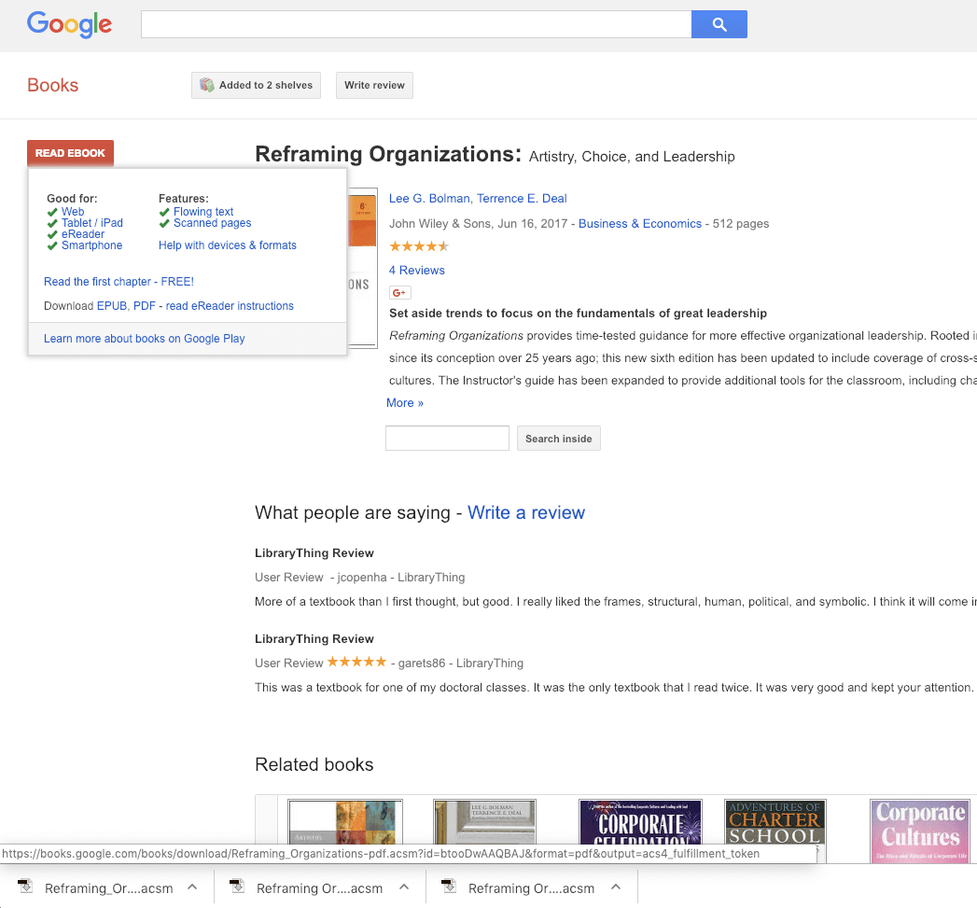Open the Smartphone format link
The image size is (977, 908).
pos(91,245)
